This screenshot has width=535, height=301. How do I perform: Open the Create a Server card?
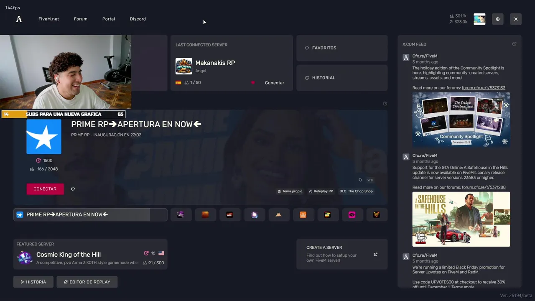point(342,254)
